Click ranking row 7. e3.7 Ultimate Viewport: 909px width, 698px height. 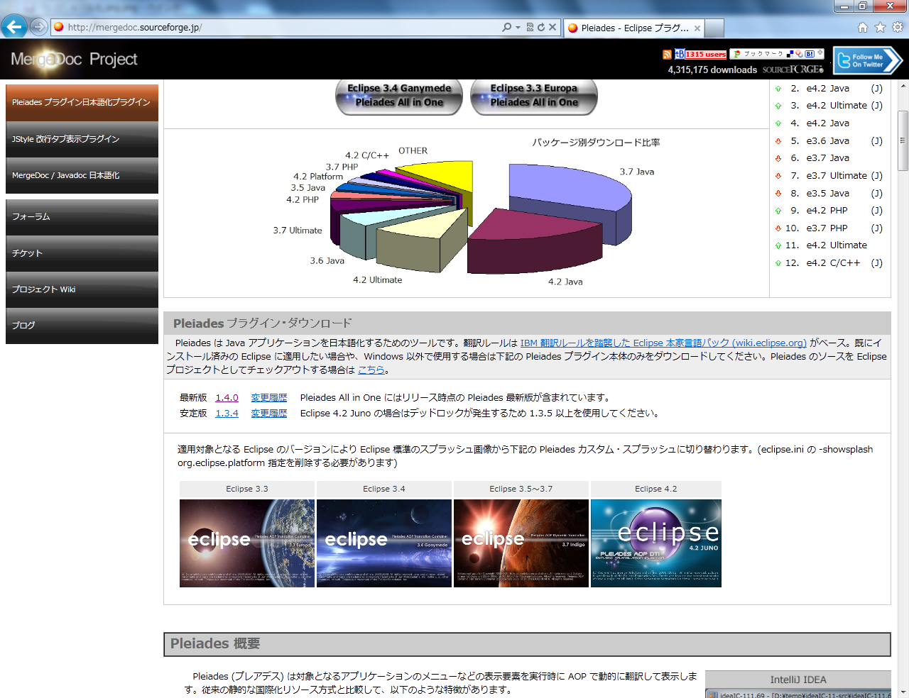pyautogui.click(x=829, y=176)
